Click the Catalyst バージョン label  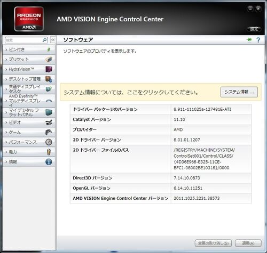click(92, 119)
